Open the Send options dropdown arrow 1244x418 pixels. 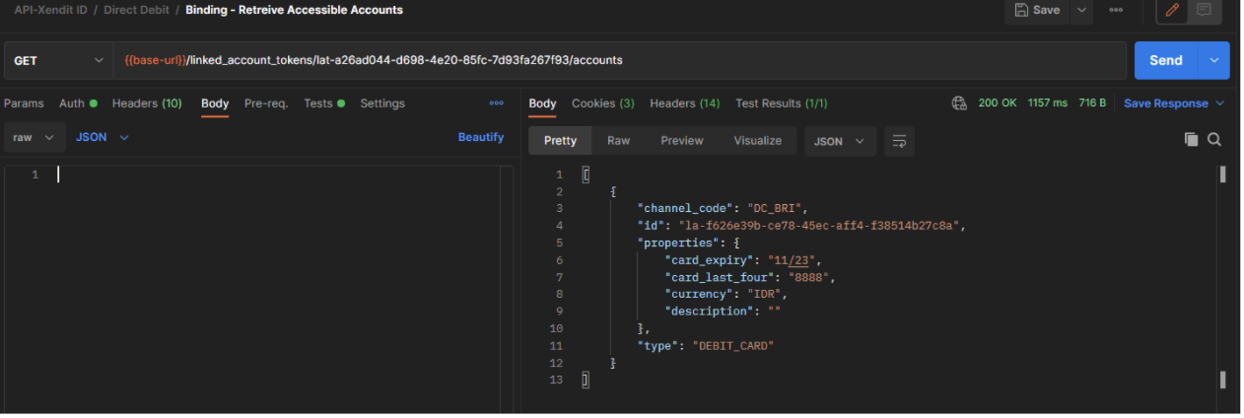point(1213,60)
